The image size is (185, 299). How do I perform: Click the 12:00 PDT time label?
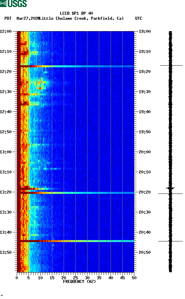point(6,31)
